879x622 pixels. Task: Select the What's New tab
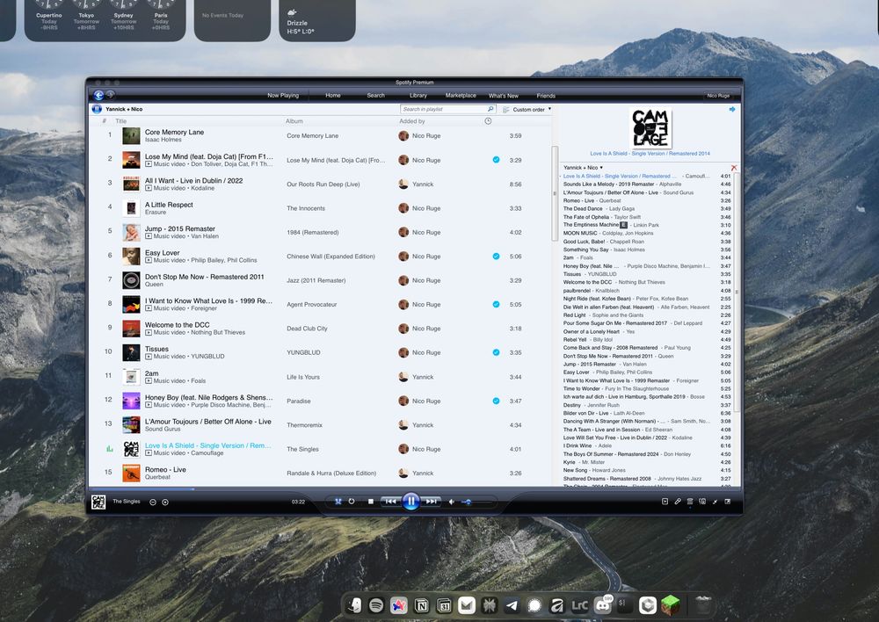pyautogui.click(x=504, y=96)
